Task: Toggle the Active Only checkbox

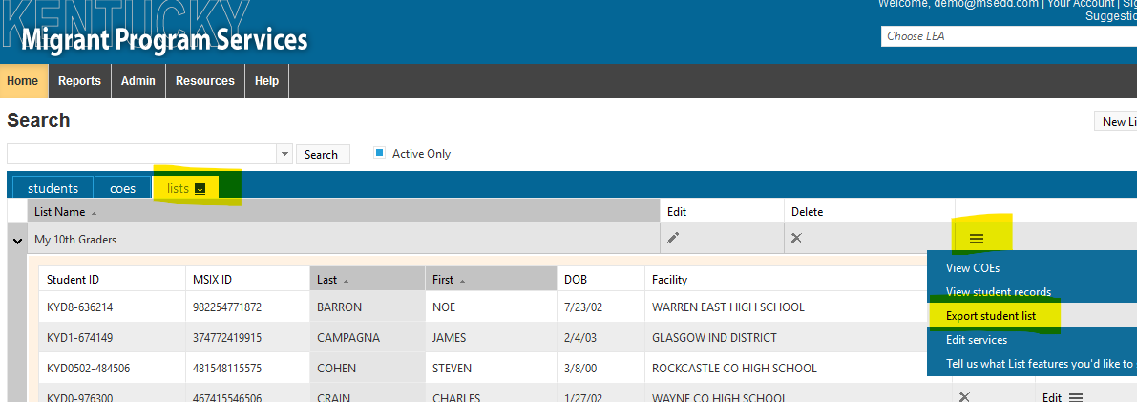Action: click(x=379, y=153)
